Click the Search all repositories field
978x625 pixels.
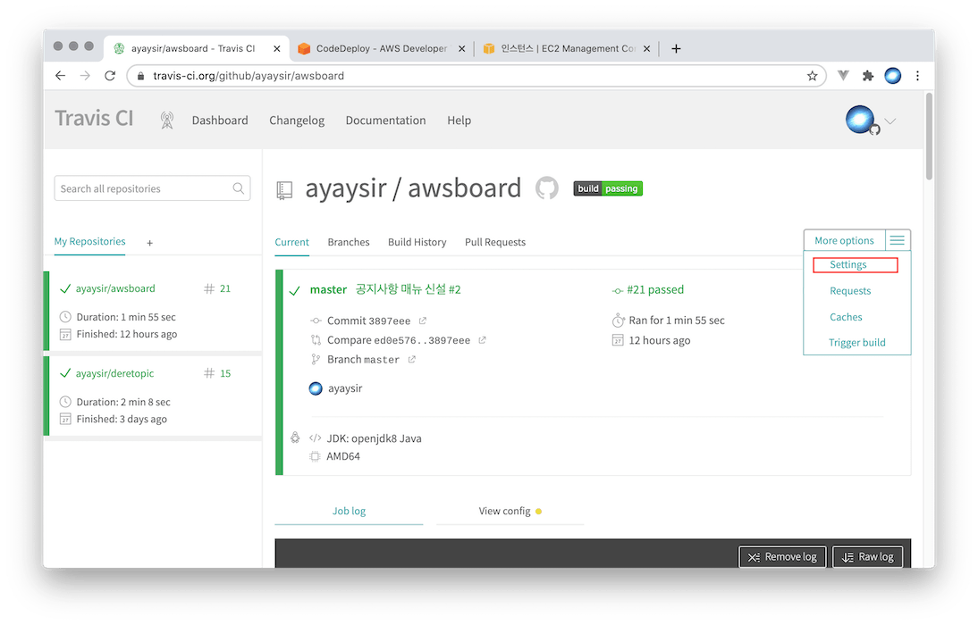tap(143, 188)
